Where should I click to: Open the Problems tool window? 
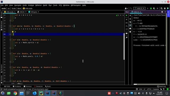(x=17, y=86)
